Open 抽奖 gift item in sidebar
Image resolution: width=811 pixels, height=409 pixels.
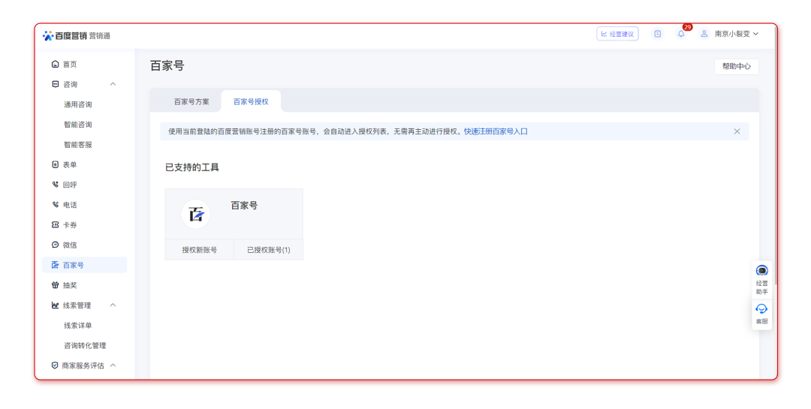pyautogui.click(x=69, y=285)
